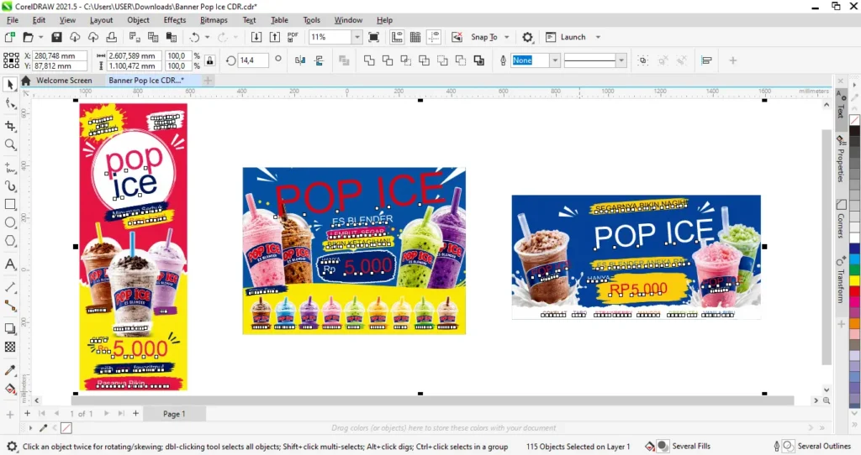Click the Export icon

coord(275,37)
